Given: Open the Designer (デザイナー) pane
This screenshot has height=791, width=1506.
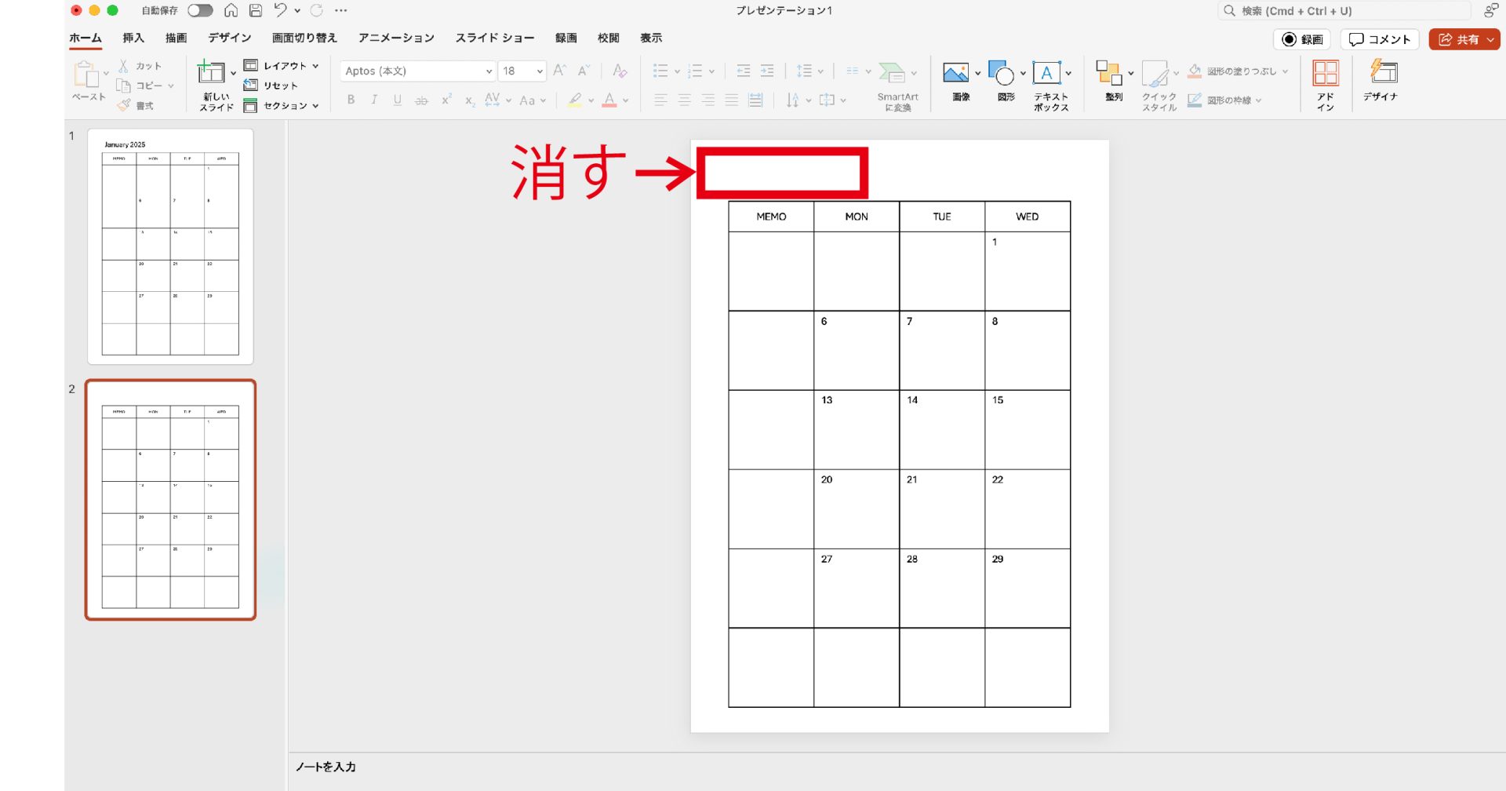Looking at the screenshot, I should (1383, 74).
